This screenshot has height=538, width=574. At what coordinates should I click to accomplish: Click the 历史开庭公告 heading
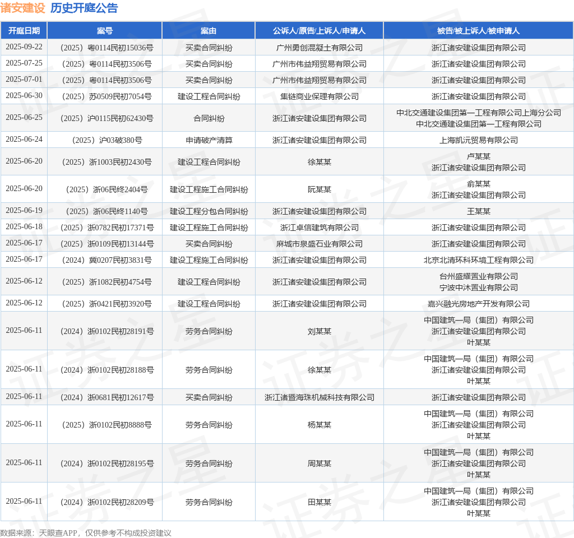click(x=84, y=8)
